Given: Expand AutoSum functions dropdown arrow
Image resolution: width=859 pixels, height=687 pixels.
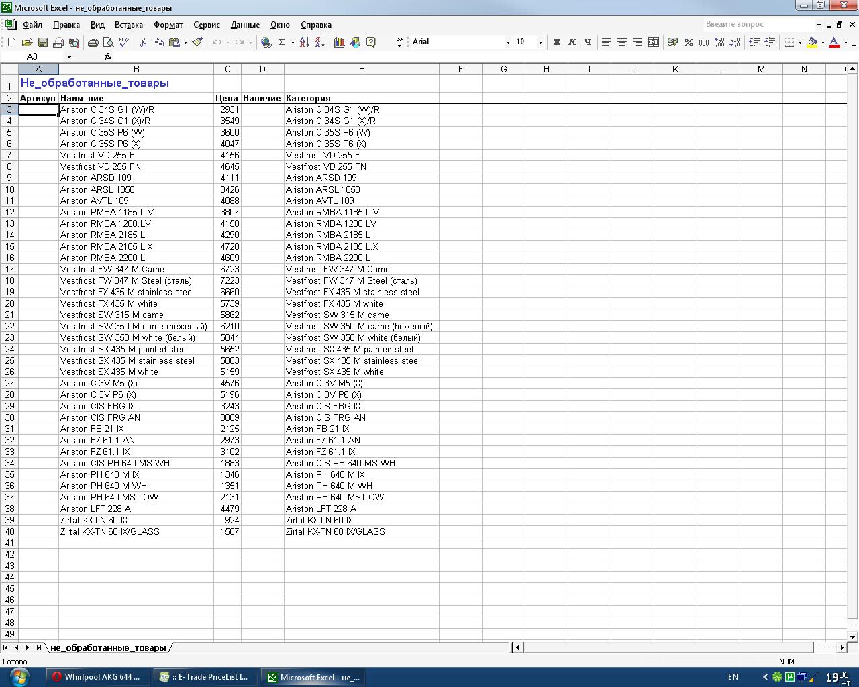Looking at the screenshot, I should 293,42.
